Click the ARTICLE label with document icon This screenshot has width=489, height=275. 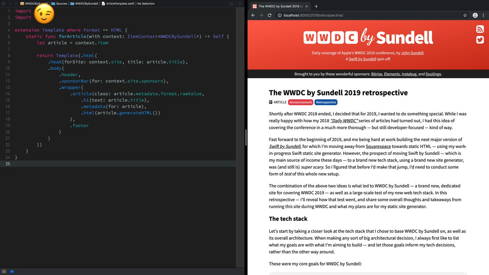[x=278, y=102]
